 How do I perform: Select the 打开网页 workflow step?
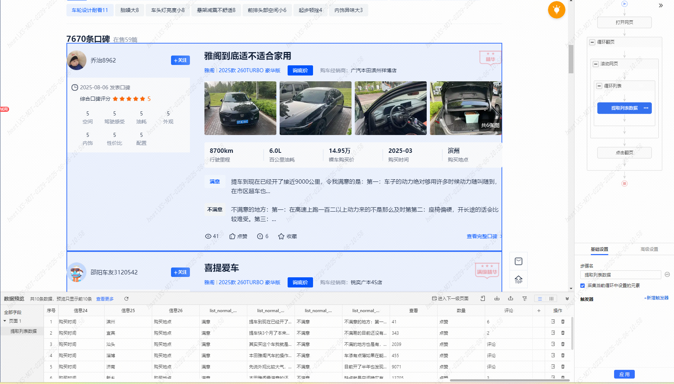pos(625,23)
